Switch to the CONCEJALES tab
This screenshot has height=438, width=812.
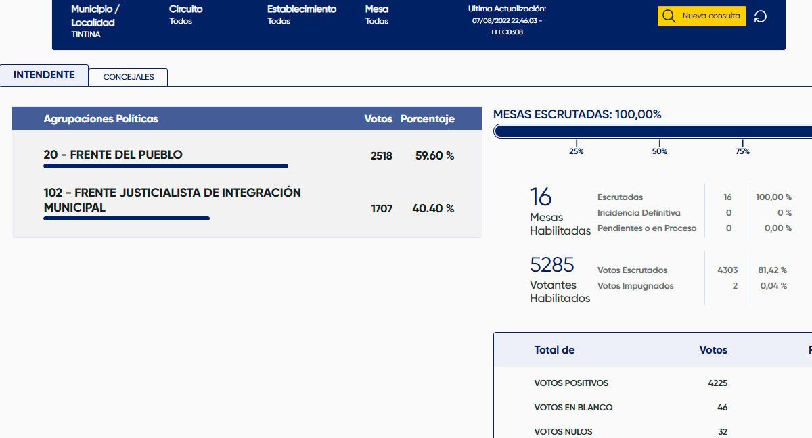point(128,77)
